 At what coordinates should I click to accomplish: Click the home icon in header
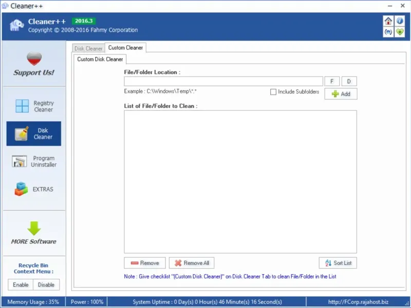coord(388,21)
